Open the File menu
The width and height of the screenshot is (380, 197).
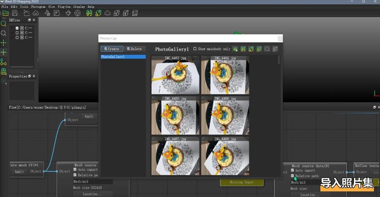4,7
